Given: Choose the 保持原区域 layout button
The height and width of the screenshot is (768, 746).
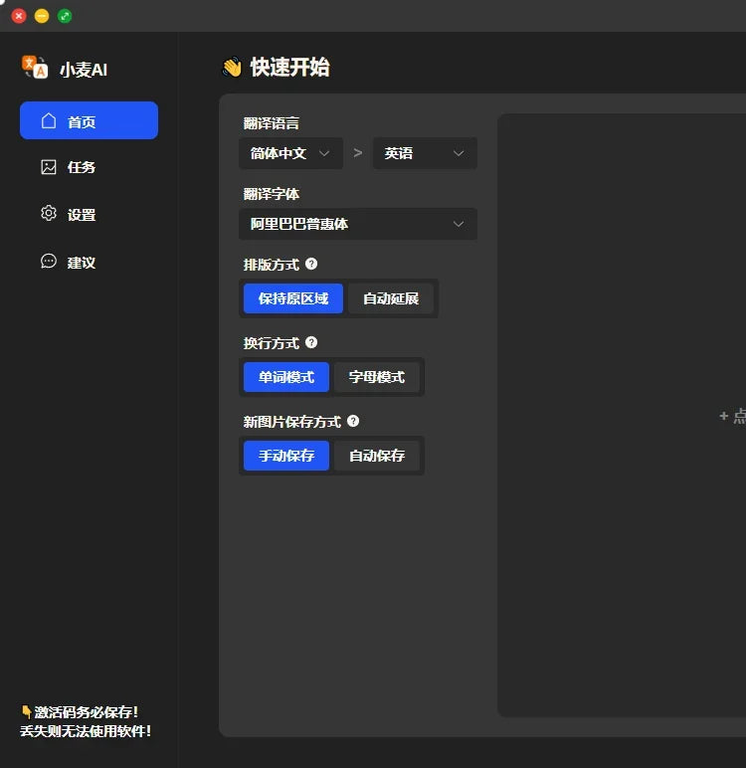Looking at the screenshot, I should 293,298.
